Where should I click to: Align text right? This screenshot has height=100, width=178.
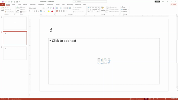point(61,11)
